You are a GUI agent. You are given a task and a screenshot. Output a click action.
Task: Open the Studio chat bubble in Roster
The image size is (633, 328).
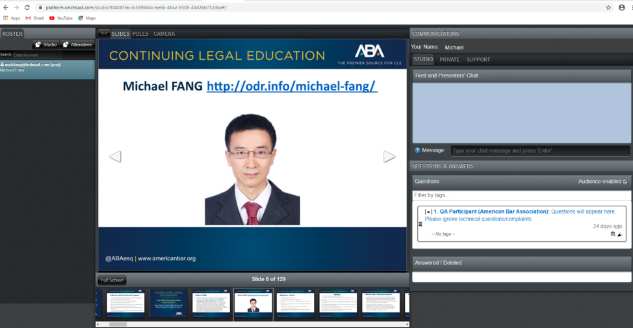(x=46, y=44)
